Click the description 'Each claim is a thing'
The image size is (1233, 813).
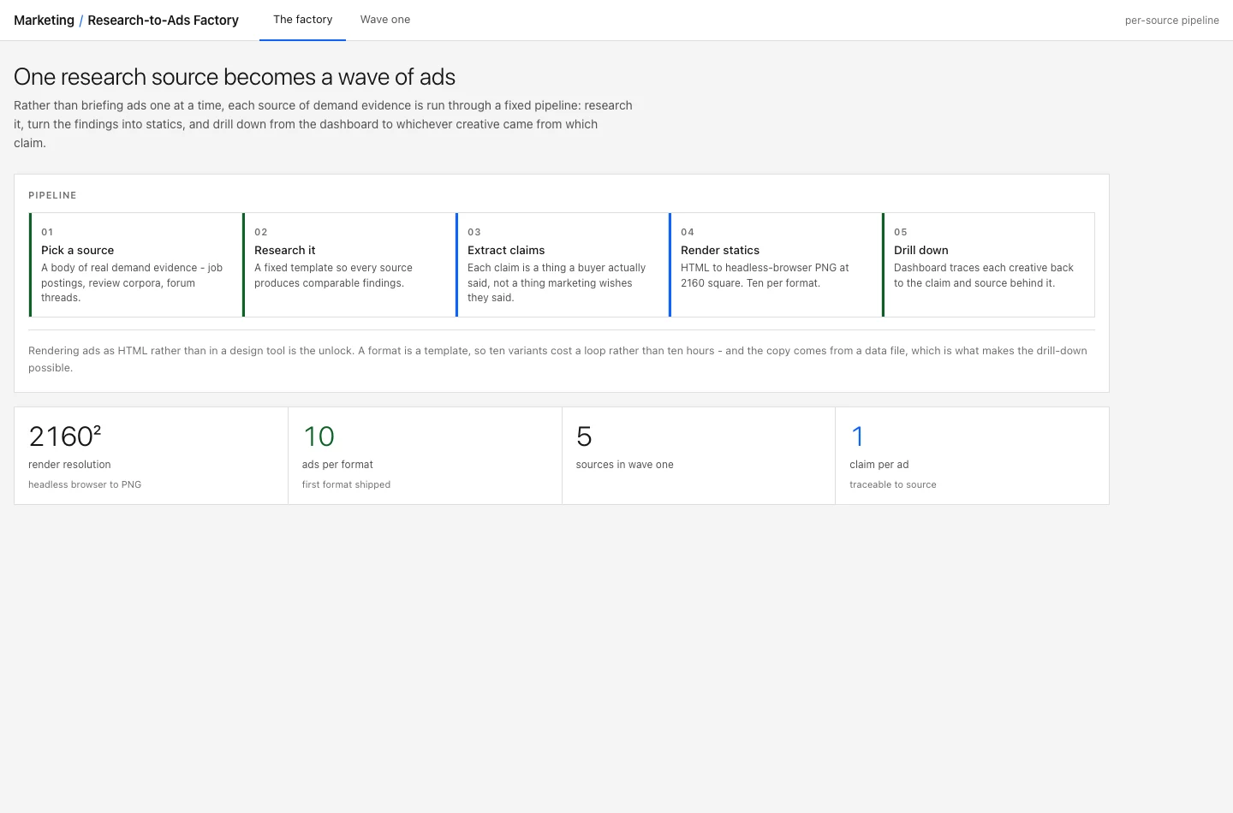pos(557,282)
